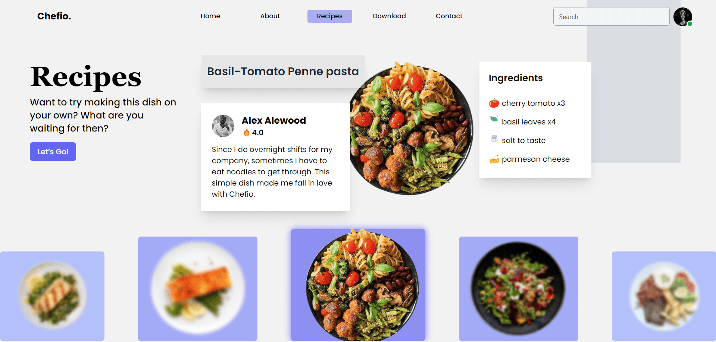Focus the Search input field
Viewport: 716px width, 342px height.
[x=612, y=16]
